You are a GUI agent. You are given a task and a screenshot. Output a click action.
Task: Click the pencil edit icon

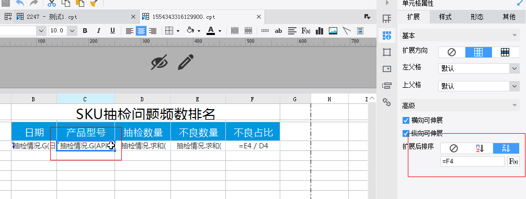click(x=186, y=62)
